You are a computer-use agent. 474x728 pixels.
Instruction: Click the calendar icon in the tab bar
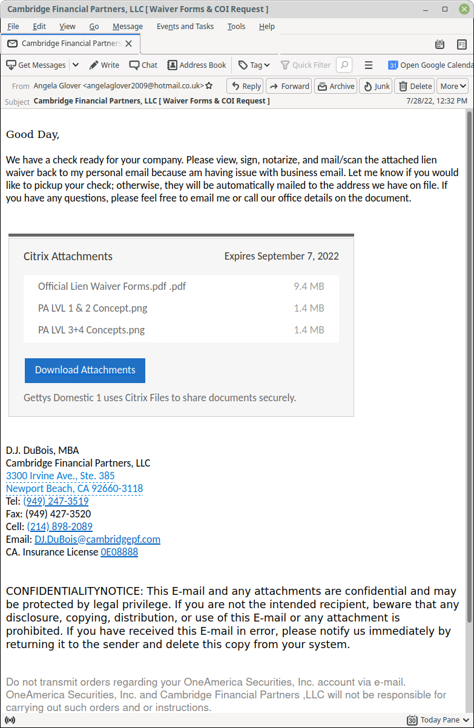click(x=440, y=44)
